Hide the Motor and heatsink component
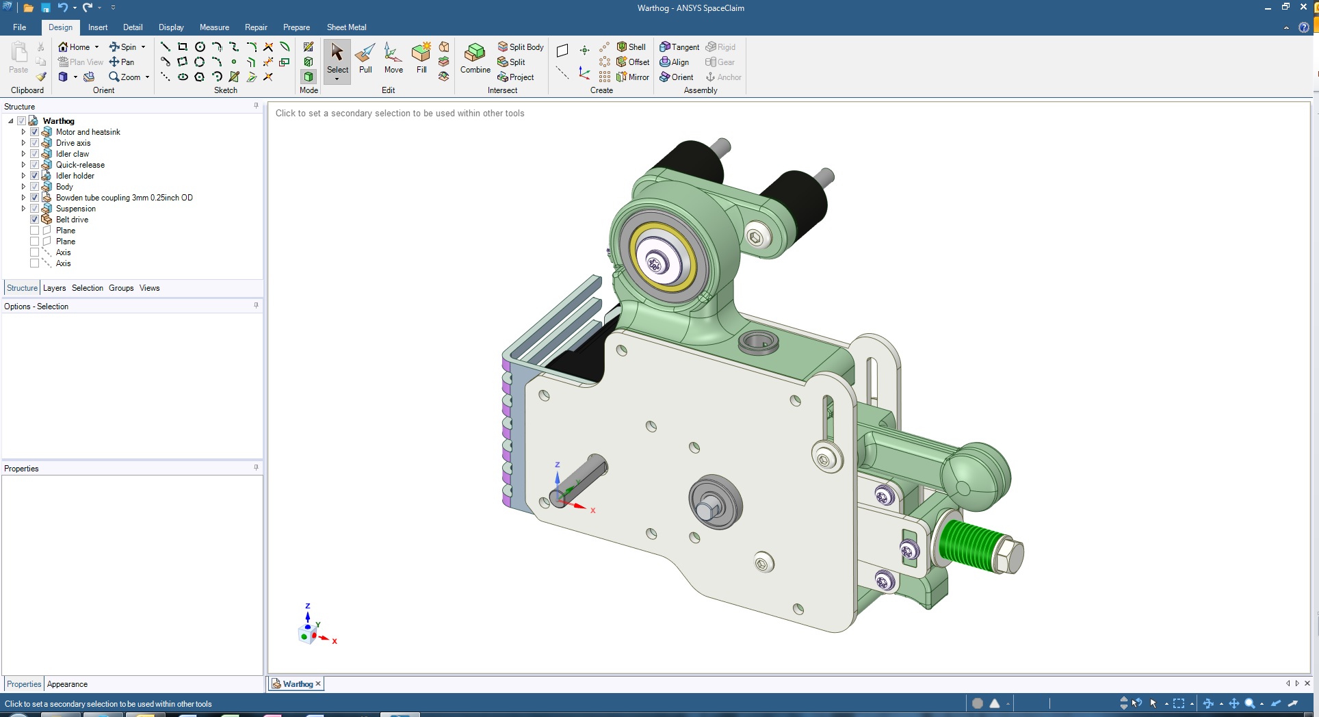Screen dimensions: 1319x717 tap(34, 132)
